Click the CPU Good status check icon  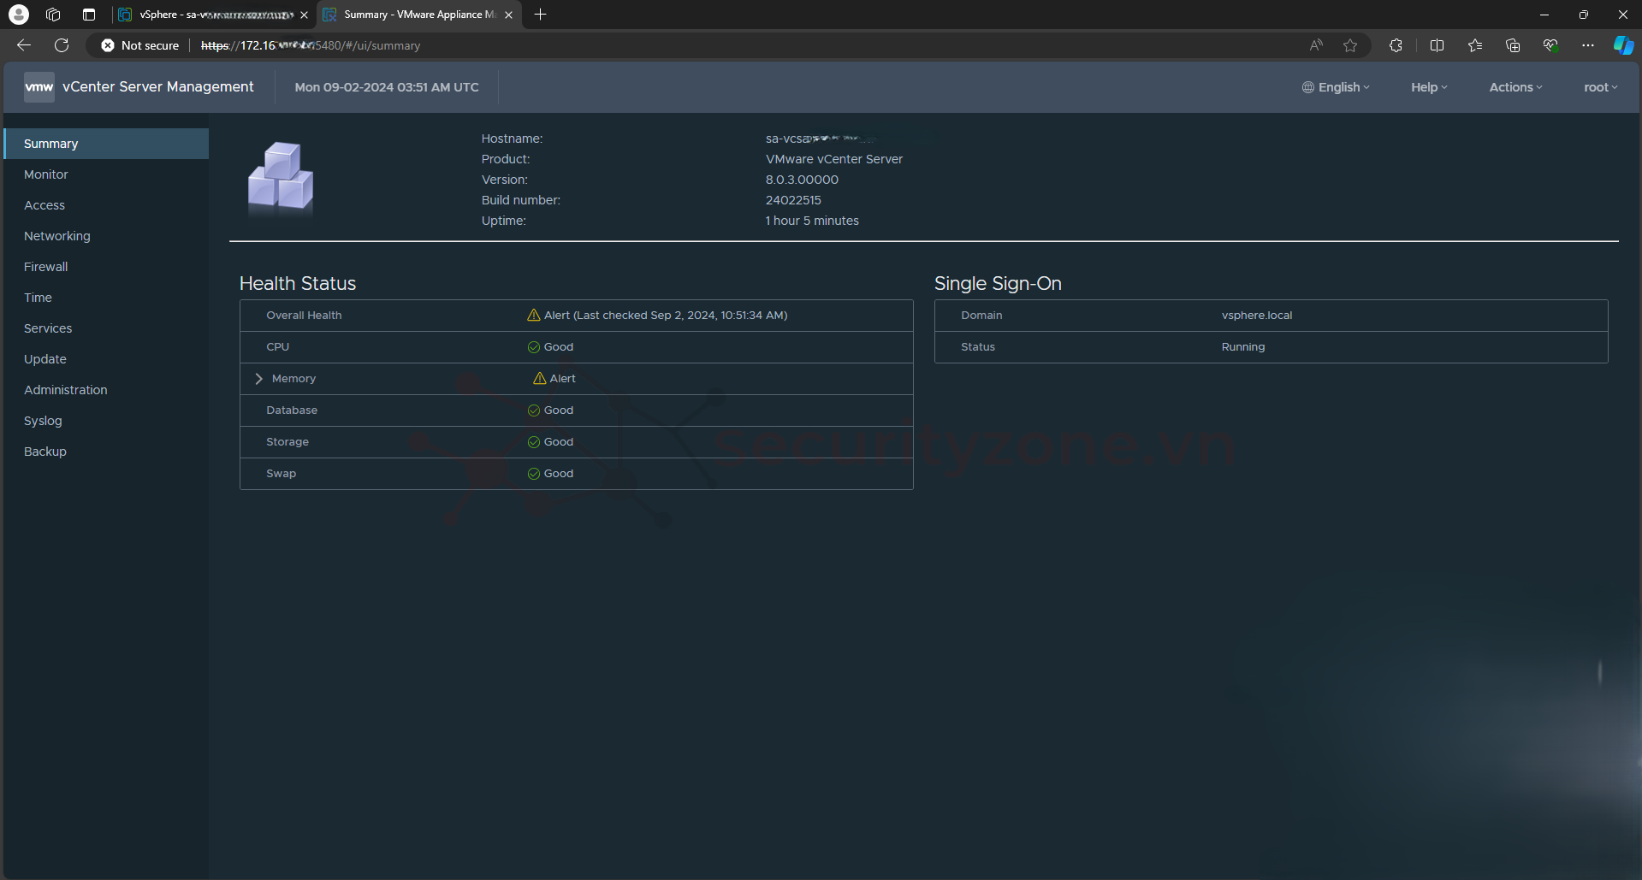pyautogui.click(x=534, y=347)
